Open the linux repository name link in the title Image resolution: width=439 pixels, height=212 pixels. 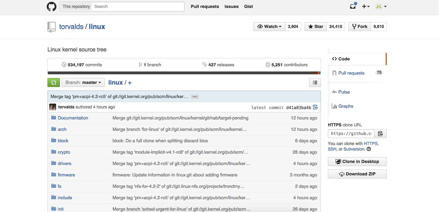[97, 27]
